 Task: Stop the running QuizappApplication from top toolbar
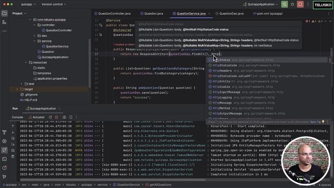tap(300, 4)
